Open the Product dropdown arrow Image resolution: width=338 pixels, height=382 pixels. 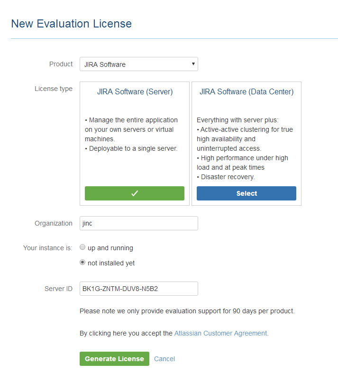[193, 64]
